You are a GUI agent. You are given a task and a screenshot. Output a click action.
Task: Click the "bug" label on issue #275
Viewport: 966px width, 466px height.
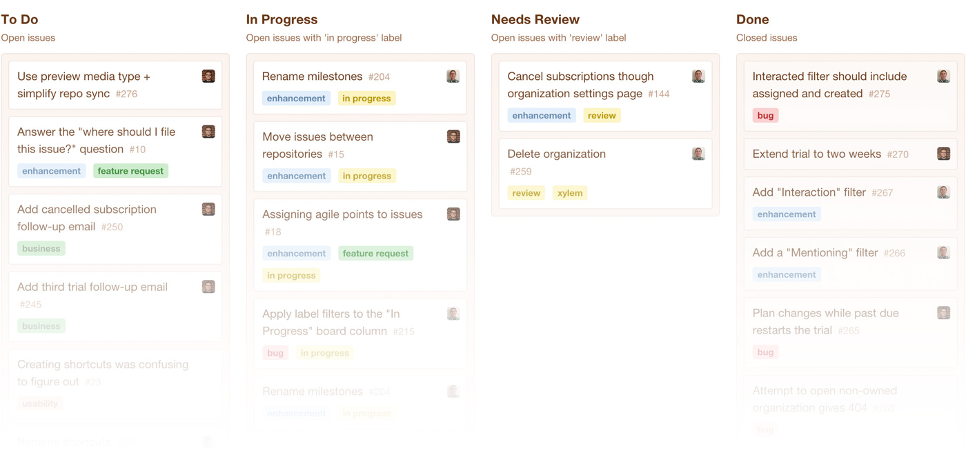pos(765,116)
